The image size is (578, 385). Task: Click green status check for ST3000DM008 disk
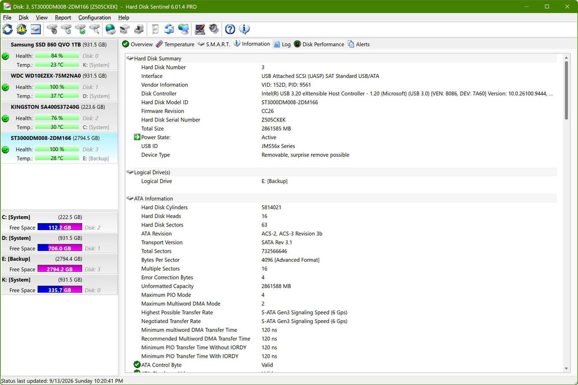6,150
